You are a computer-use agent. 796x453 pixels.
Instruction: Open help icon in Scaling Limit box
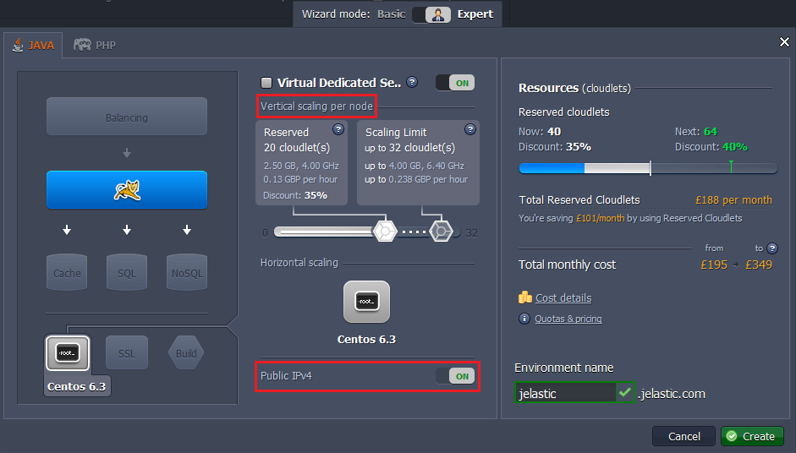pos(470,129)
